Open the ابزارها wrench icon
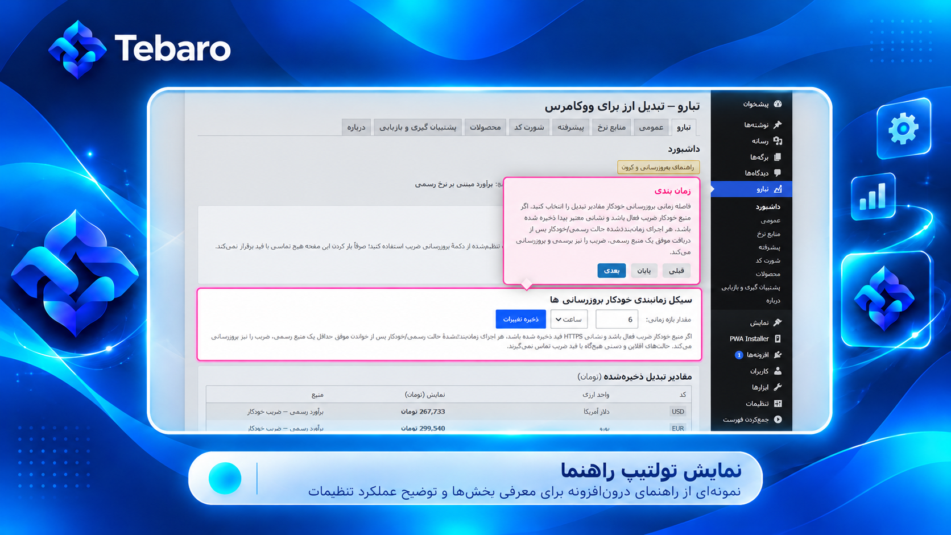Viewport: 951px width, 535px height. point(778,387)
